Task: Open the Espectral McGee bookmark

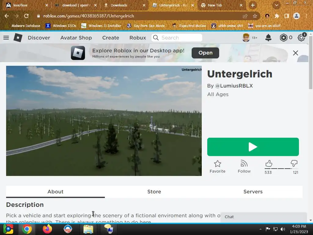Action: [189, 26]
